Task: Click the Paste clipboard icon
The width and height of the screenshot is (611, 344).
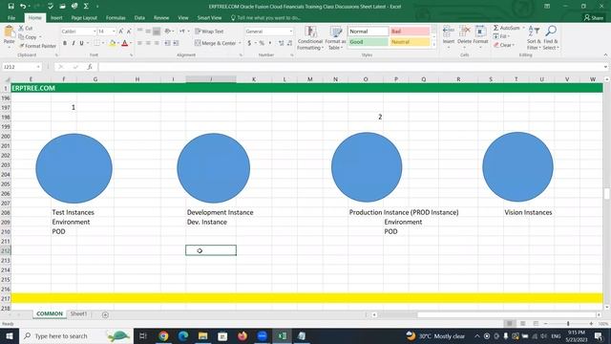Action: (x=9, y=32)
